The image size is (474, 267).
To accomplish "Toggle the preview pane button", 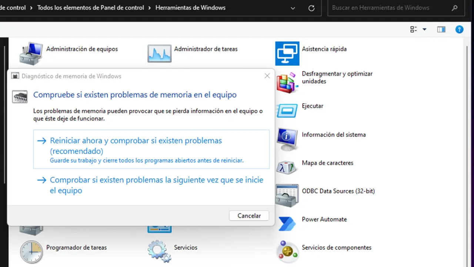I will pyautogui.click(x=441, y=30).
